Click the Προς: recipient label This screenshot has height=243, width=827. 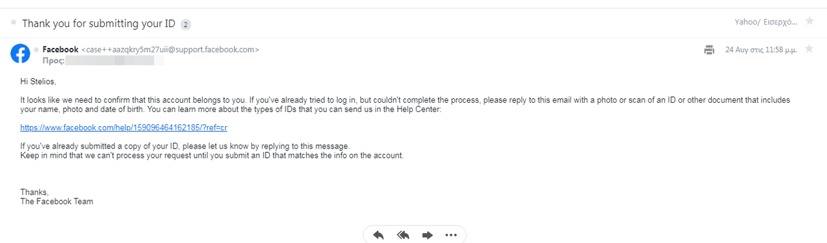pos(53,60)
